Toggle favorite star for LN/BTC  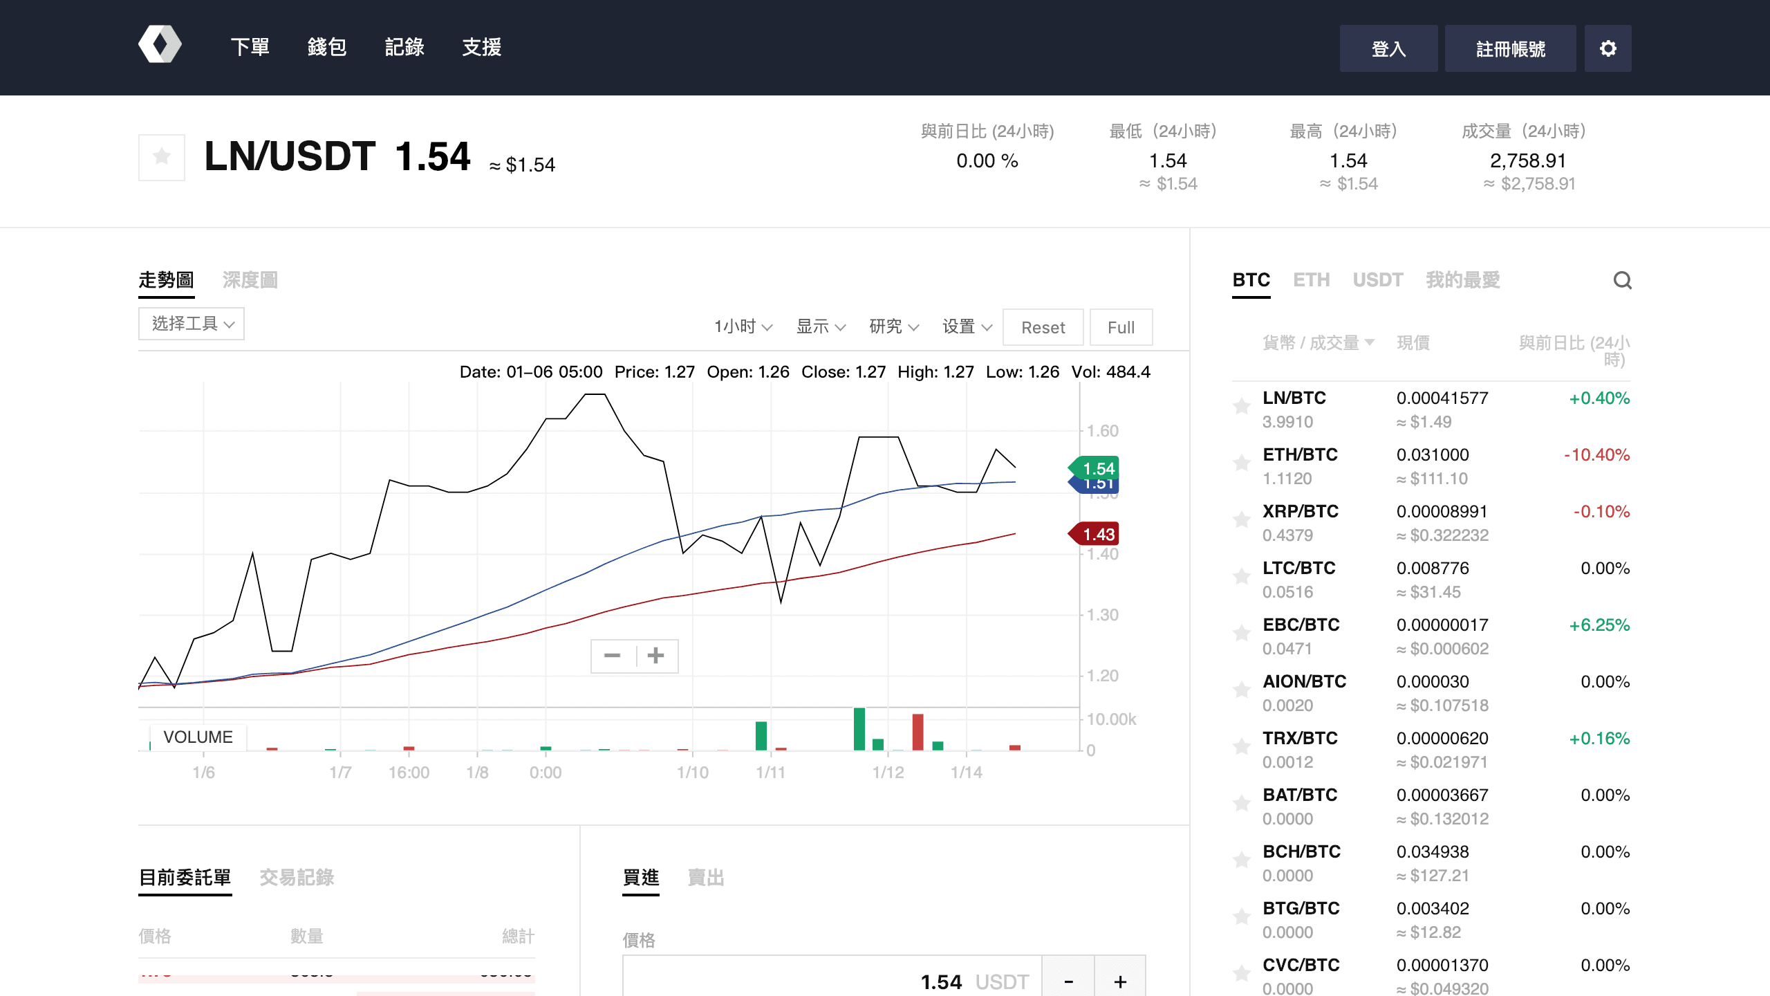tap(1242, 406)
